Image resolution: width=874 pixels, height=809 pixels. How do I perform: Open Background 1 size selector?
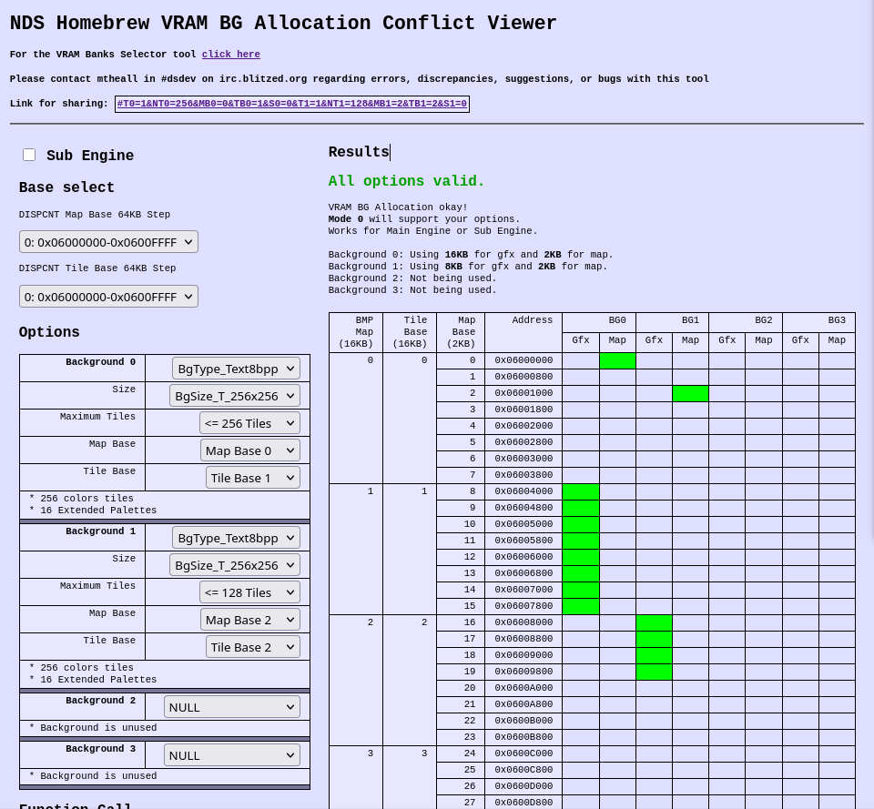tap(234, 564)
